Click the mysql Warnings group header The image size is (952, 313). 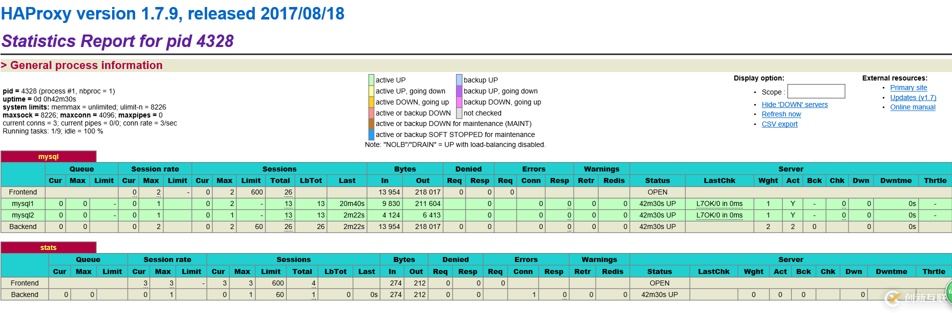coord(602,169)
